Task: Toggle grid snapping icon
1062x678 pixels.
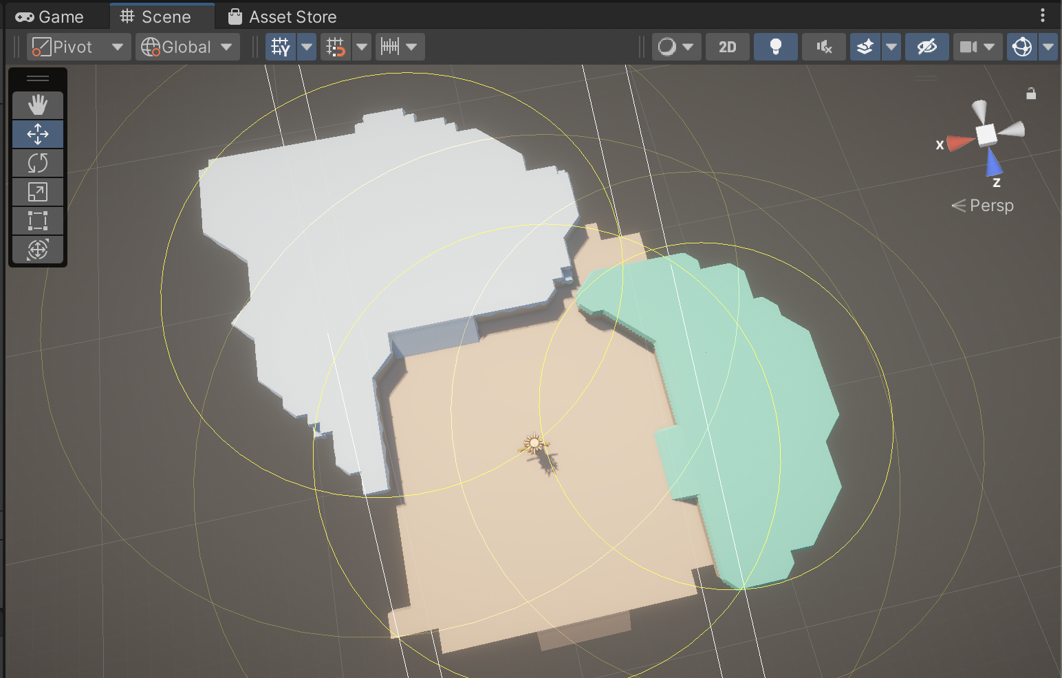Action: 336,47
